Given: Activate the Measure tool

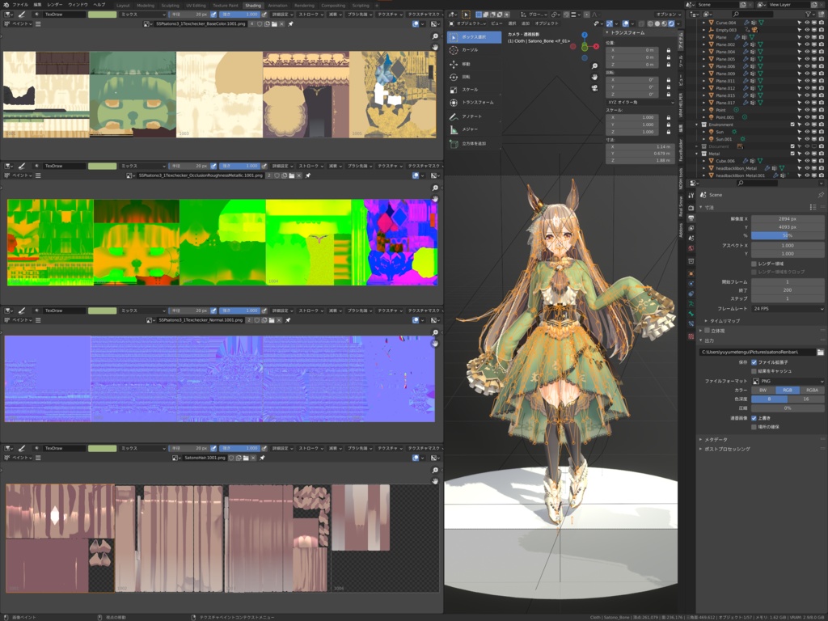Looking at the screenshot, I should [453, 129].
